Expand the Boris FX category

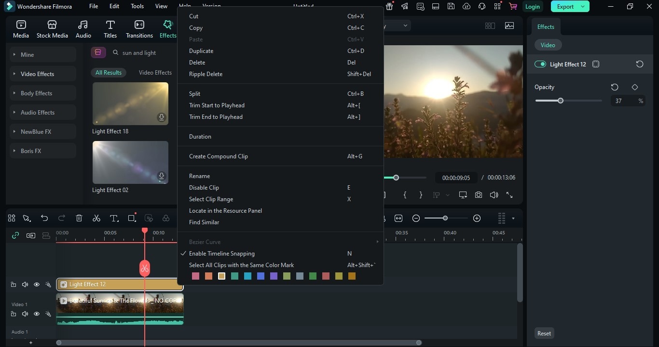point(43,151)
